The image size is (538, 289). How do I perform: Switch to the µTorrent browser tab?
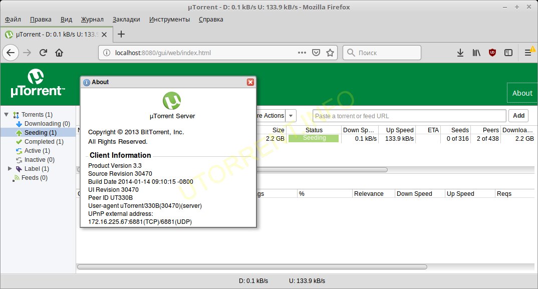click(56, 35)
